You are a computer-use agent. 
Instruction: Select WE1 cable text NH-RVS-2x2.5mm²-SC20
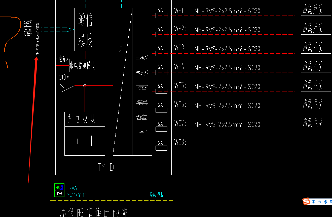(227, 11)
